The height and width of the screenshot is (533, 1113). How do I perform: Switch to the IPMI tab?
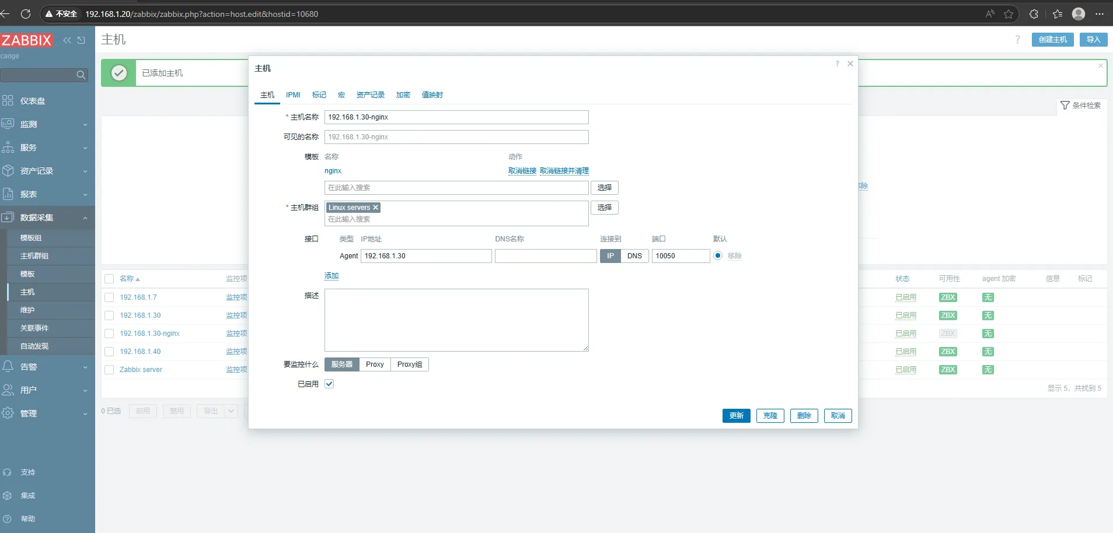point(293,95)
